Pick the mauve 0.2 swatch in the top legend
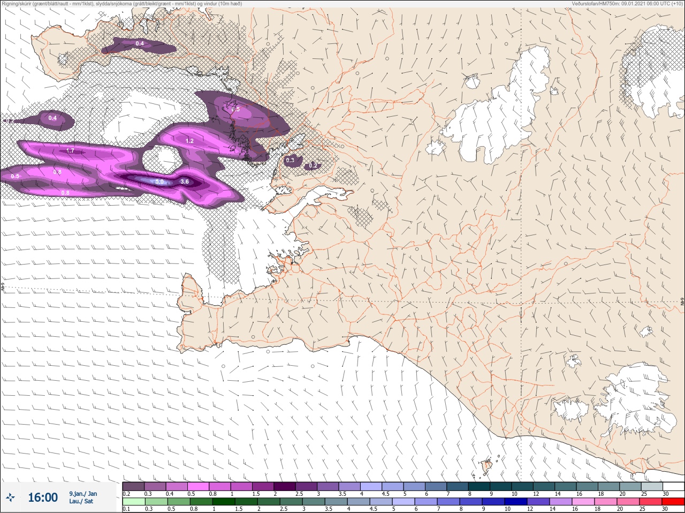Viewport: 685px width, 513px height. pos(133,486)
